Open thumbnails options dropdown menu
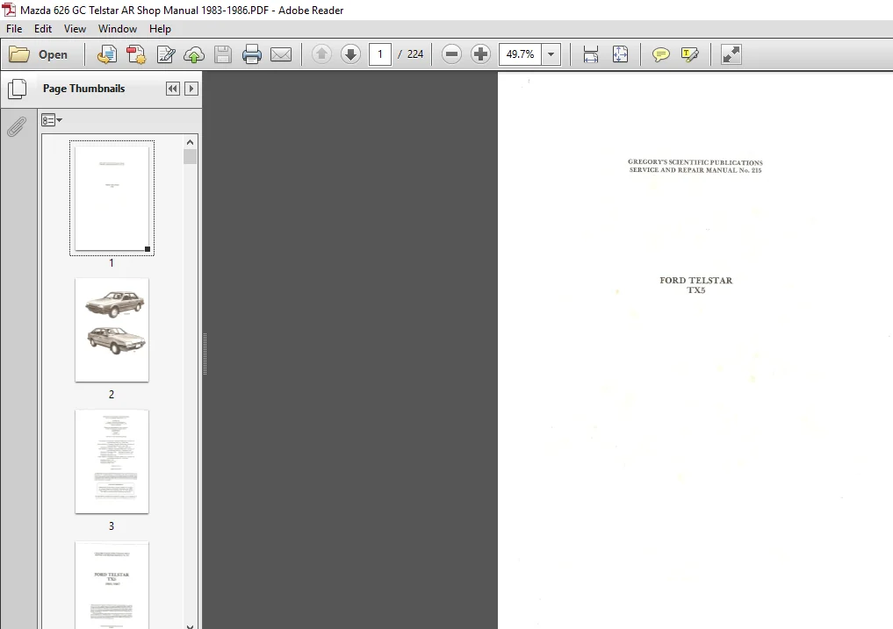The height and width of the screenshot is (629, 893). pos(51,120)
